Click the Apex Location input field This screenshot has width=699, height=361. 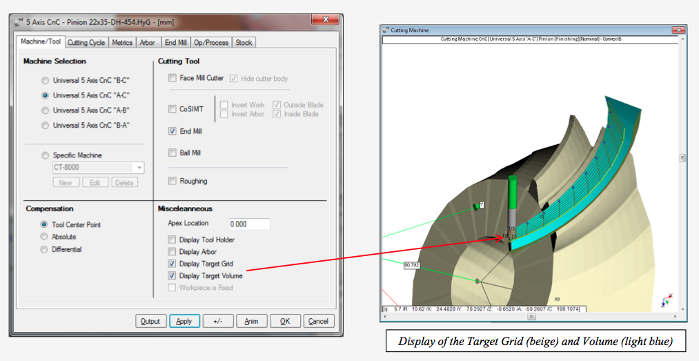pos(249,224)
